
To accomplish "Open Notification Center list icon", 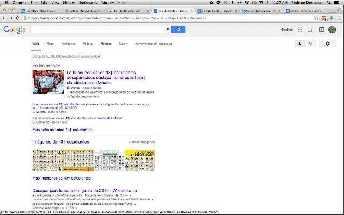I will 336,3.
